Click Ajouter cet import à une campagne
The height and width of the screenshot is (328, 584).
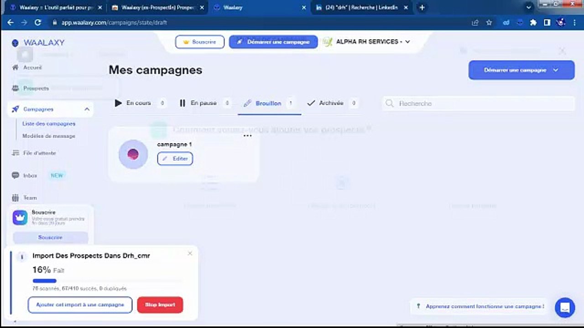(80, 305)
